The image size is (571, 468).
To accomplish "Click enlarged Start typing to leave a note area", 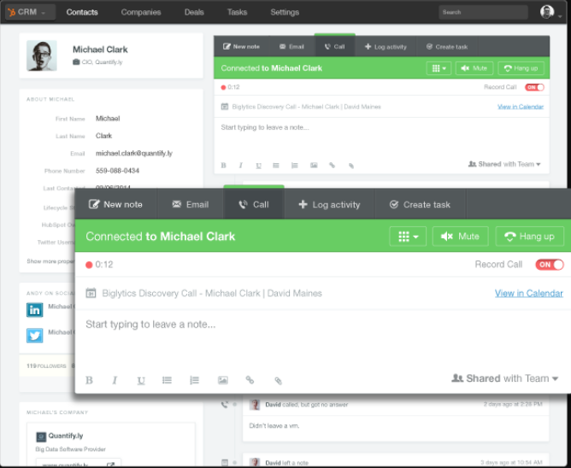I will coord(322,338).
